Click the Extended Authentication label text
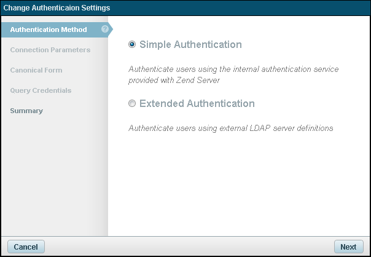Viewport: 371px width, 257px height. pyautogui.click(x=197, y=104)
